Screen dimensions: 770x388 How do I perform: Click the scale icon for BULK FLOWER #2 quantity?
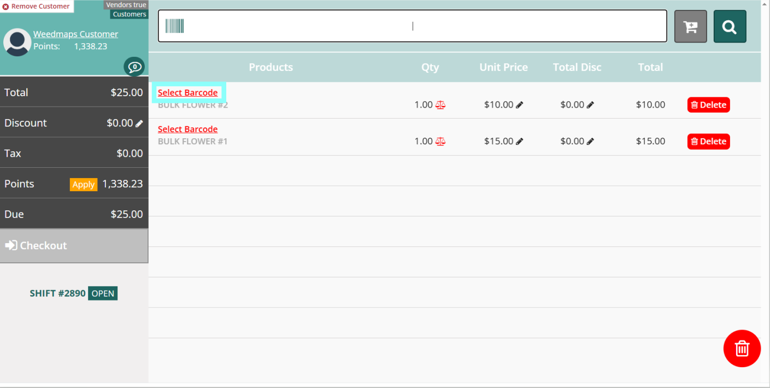pos(440,105)
